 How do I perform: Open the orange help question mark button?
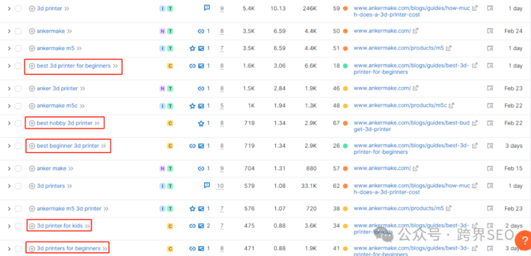pos(523,240)
